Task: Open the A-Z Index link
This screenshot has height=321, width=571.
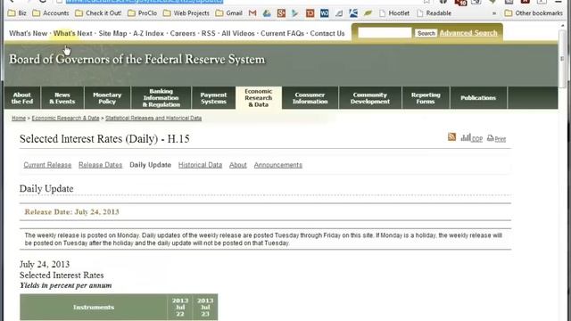Action: [x=148, y=34]
